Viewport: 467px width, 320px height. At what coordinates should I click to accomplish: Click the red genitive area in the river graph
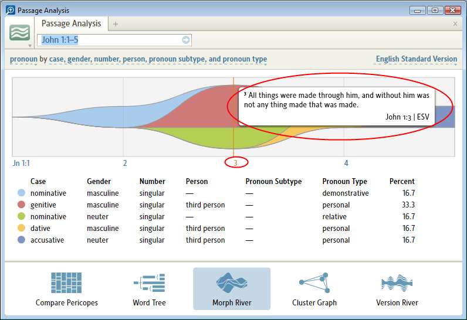click(x=208, y=110)
